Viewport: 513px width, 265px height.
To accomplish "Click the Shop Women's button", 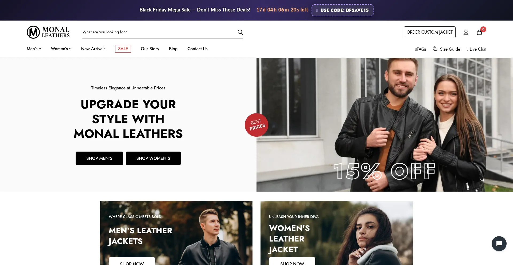I will 153,158.
